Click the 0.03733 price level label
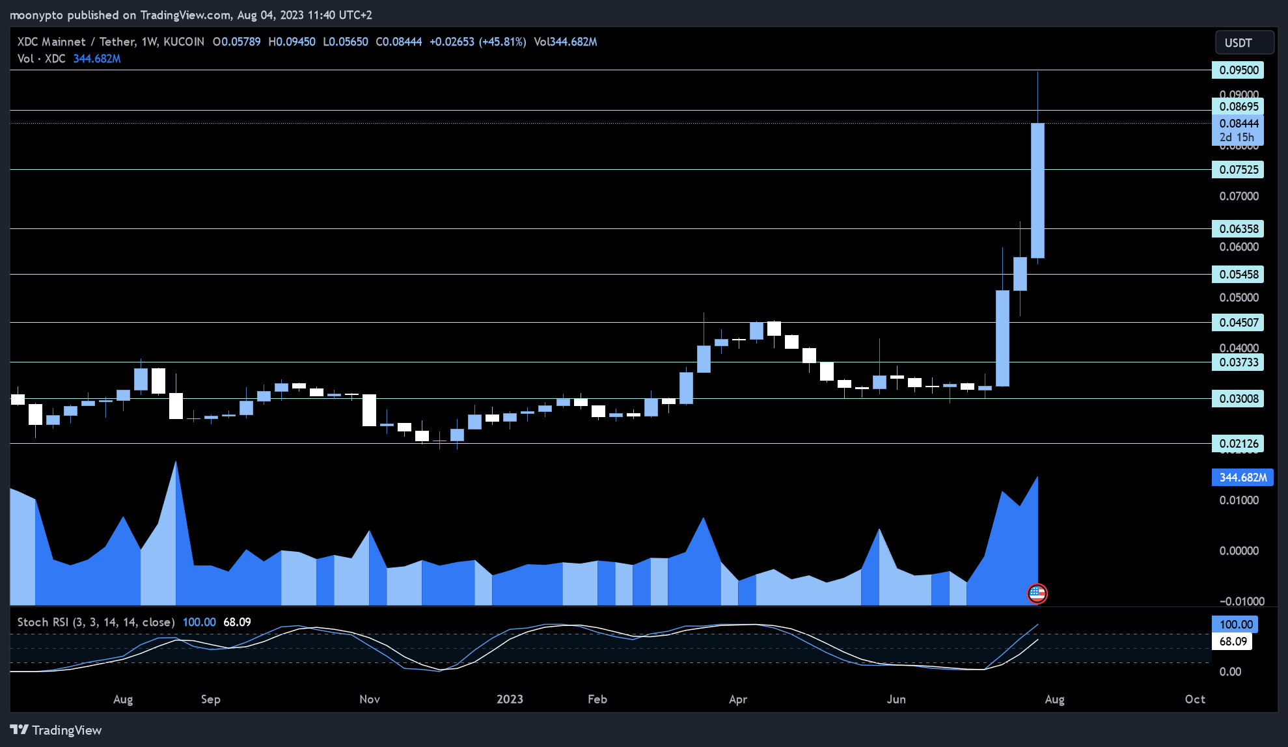The height and width of the screenshot is (747, 1288). (x=1238, y=362)
